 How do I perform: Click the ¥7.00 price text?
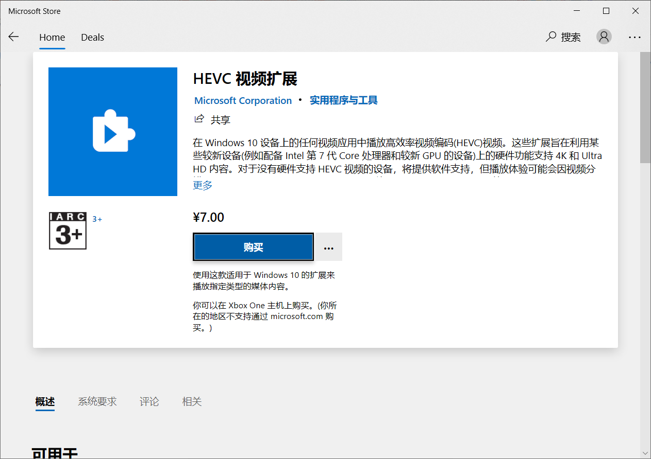point(209,217)
